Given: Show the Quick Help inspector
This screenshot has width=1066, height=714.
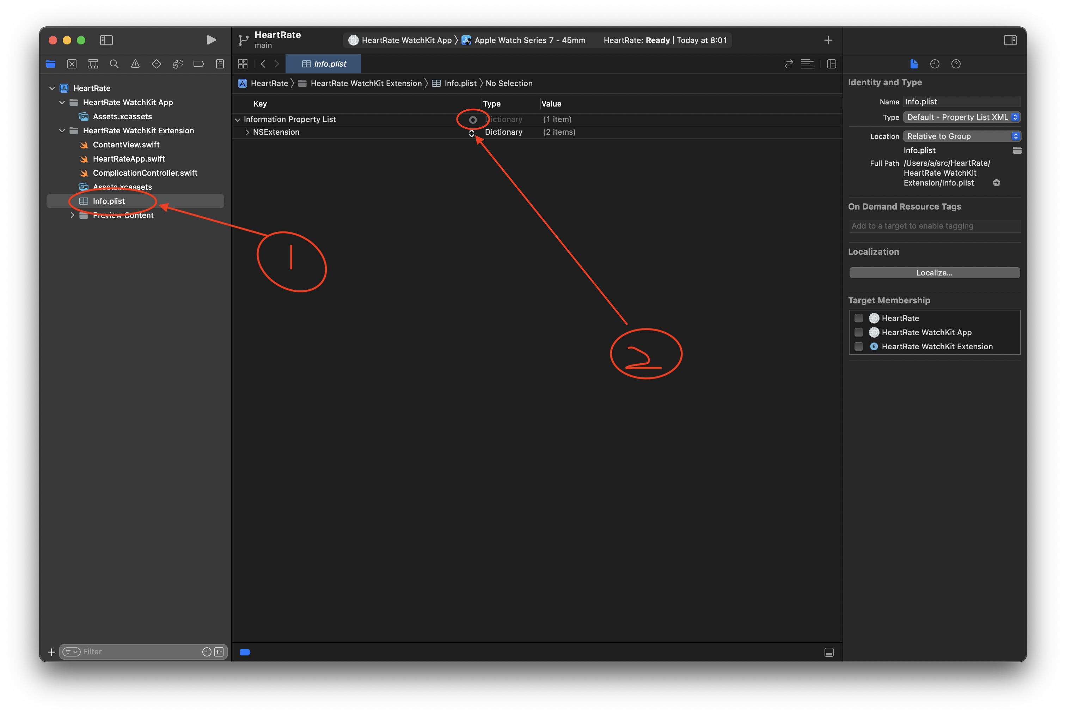Looking at the screenshot, I should pos(956,64).
